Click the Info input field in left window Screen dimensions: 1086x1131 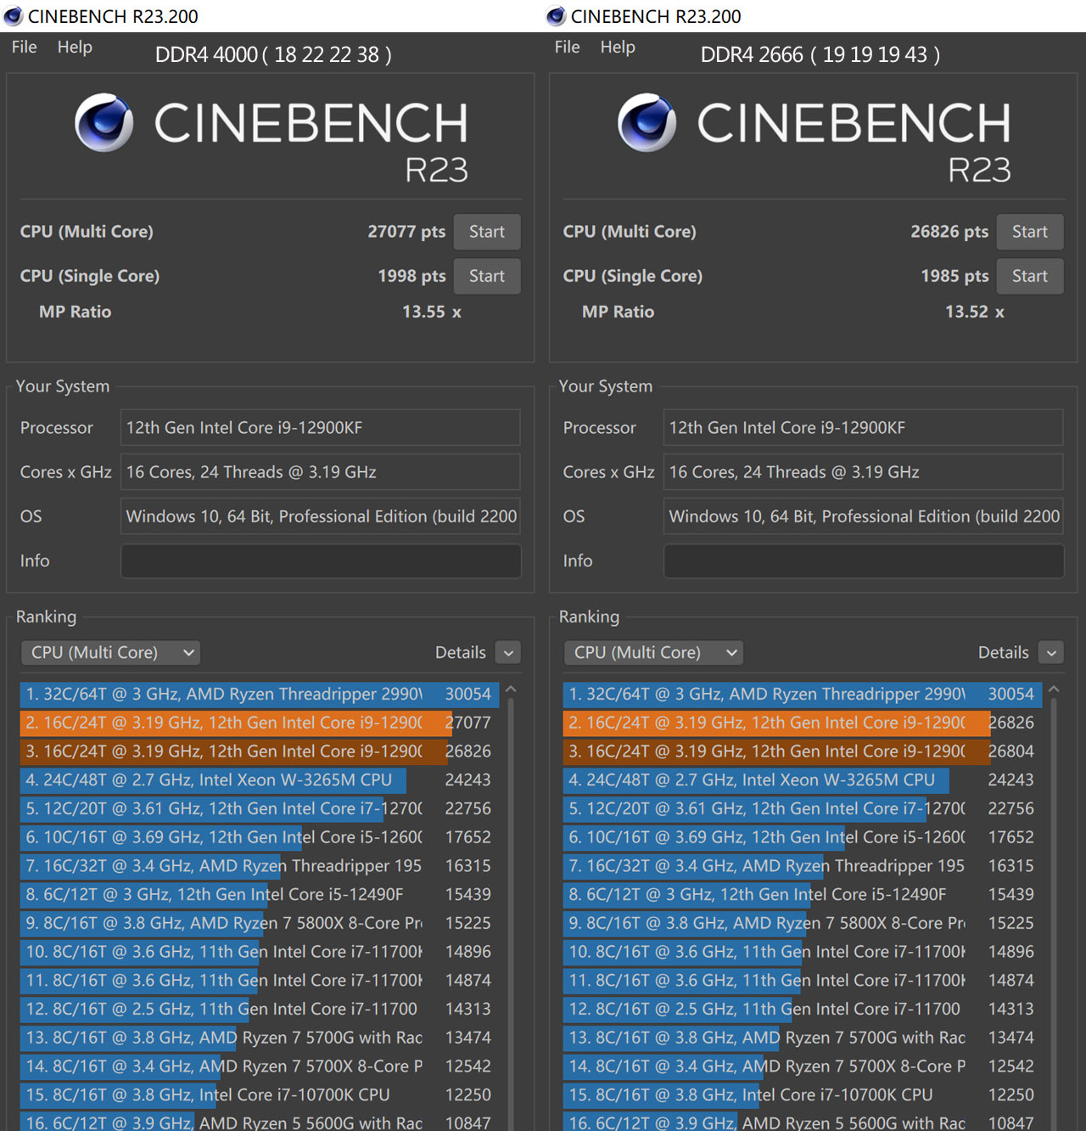(320, 561)
